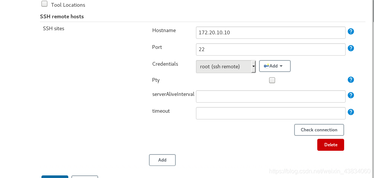
Task: Select the SSH remote hosts heading
Action: tap(62, 16)
